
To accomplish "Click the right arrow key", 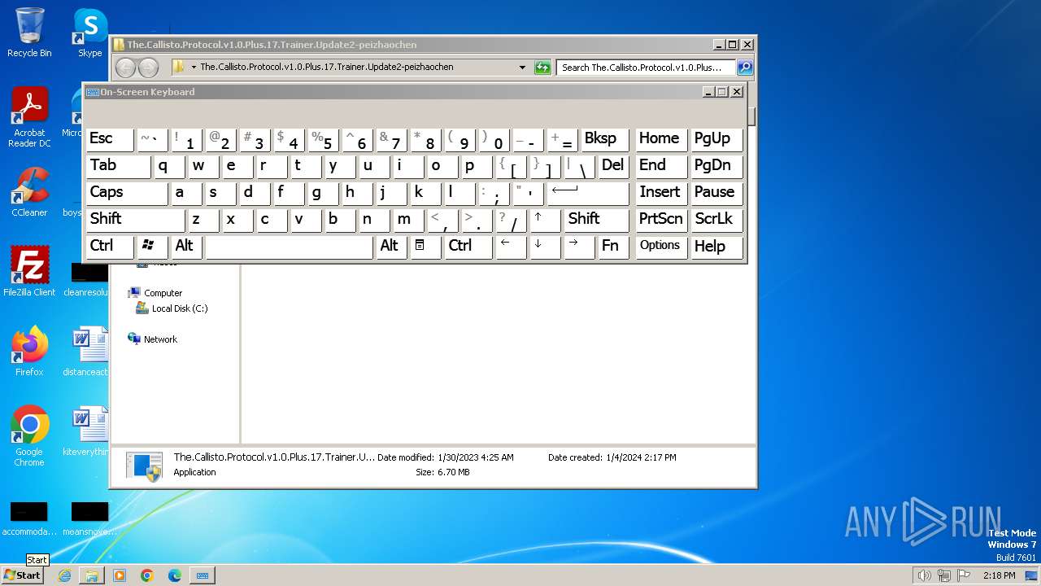I will [579, 247].
